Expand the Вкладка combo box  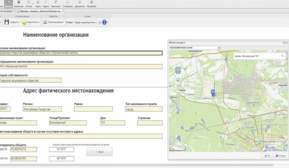(x=100, y=22)
